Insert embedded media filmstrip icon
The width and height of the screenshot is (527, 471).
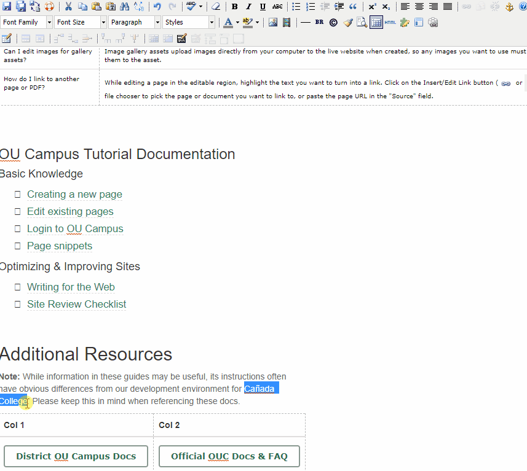pos(287,22)
